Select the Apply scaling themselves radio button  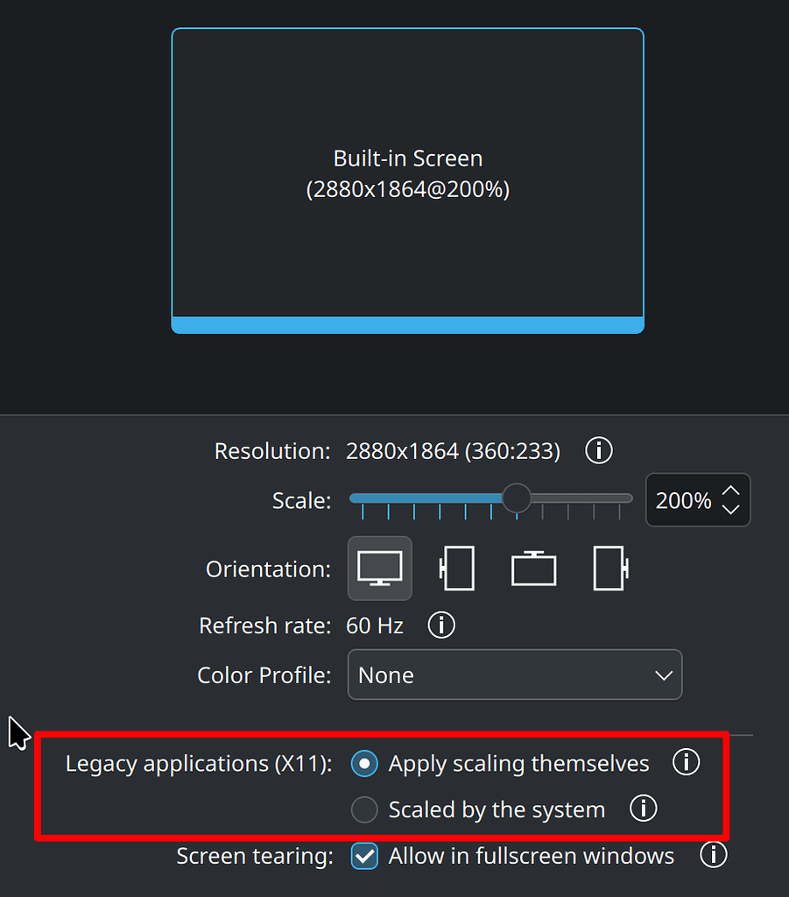pos(364,764)
